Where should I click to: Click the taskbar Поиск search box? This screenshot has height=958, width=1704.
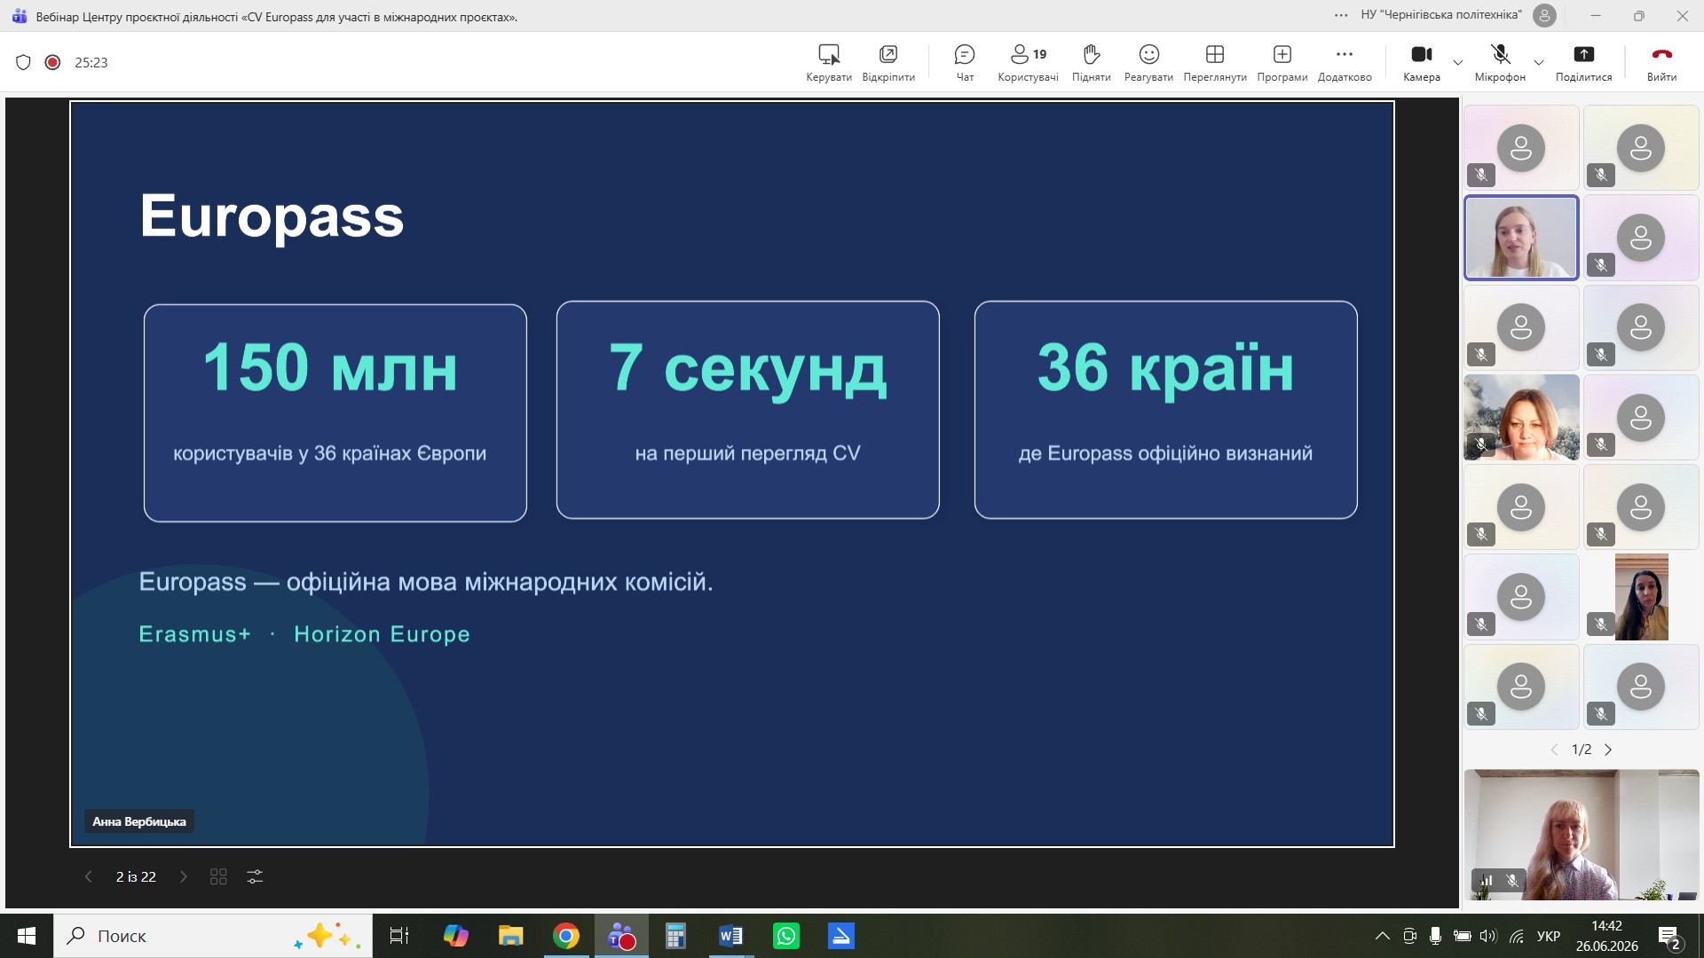(213, 936)
